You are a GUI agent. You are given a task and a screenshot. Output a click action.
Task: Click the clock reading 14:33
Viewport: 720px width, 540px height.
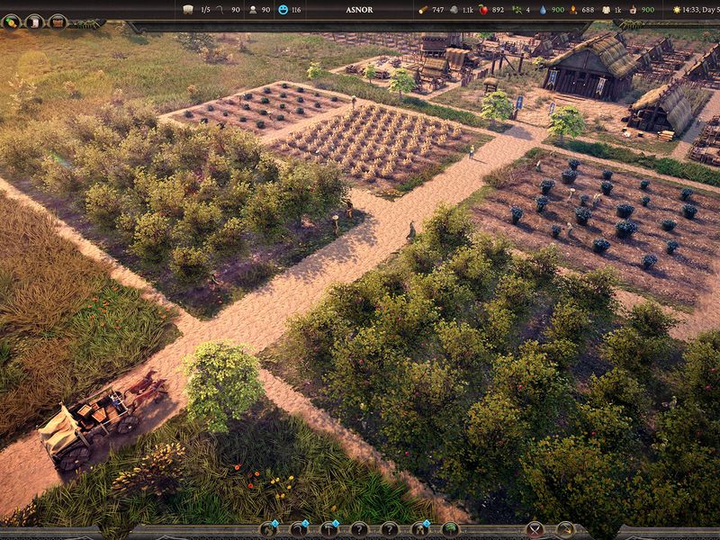coord(690,10)
